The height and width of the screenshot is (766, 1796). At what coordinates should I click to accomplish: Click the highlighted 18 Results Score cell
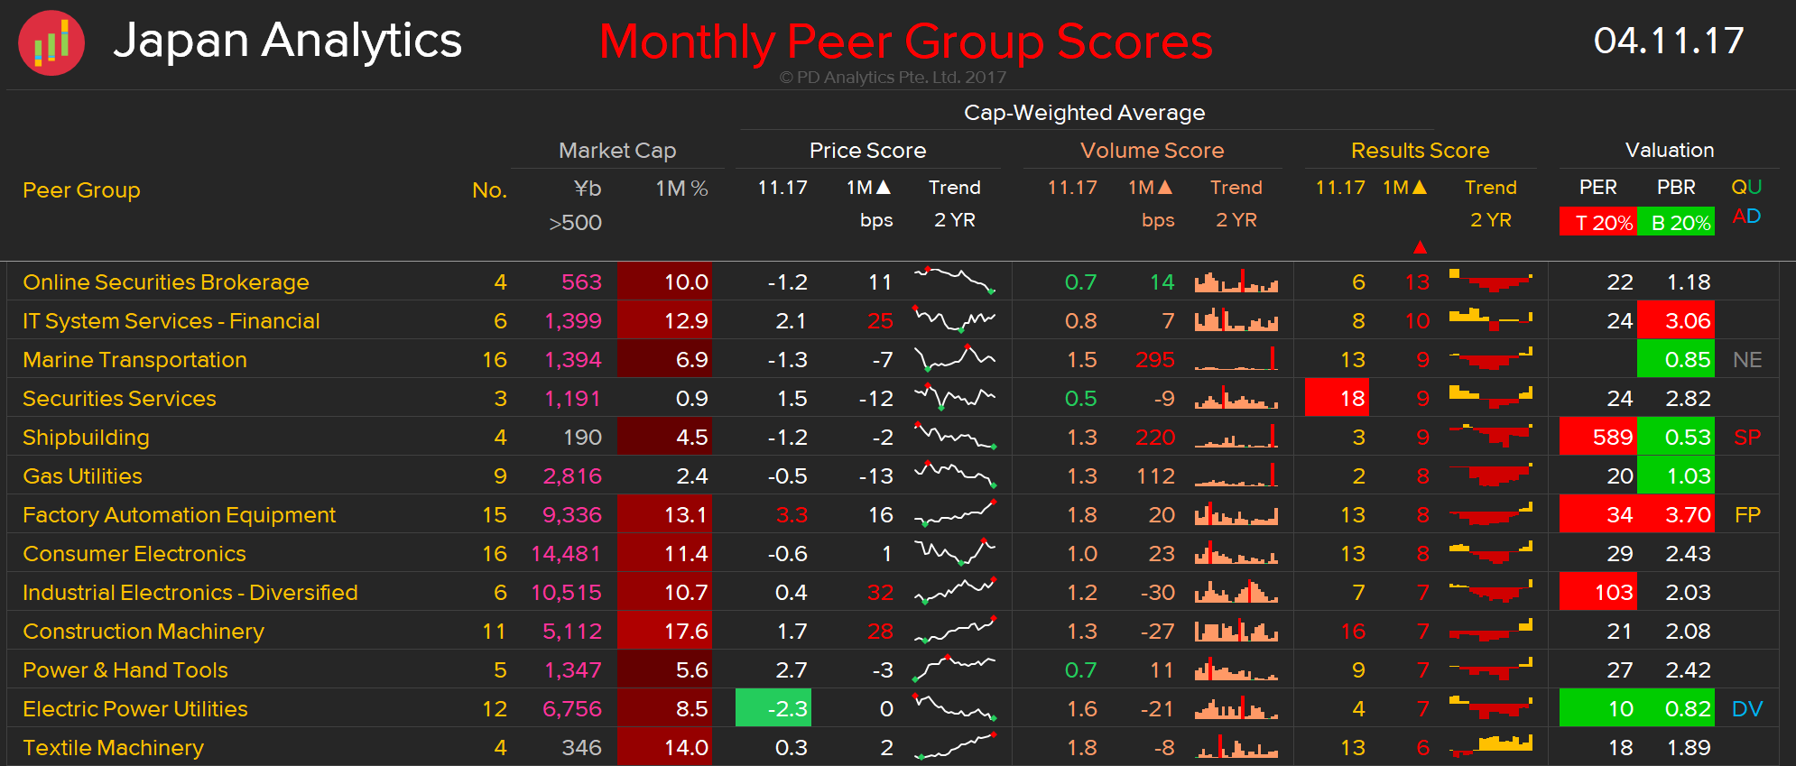(x=1337, y=399)
